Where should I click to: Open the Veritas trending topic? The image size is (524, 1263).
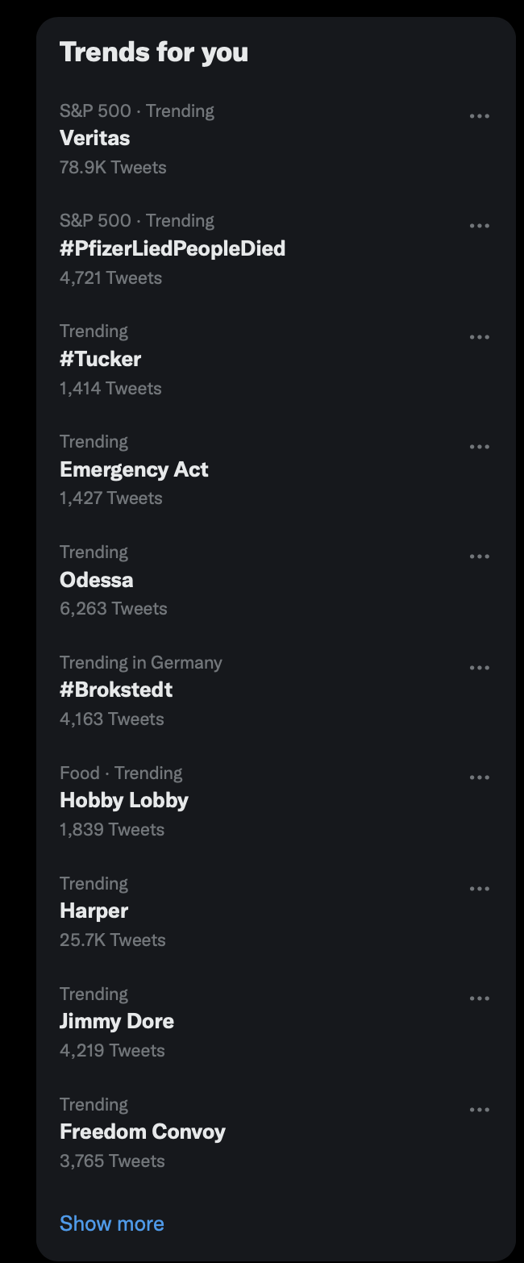coord(276,139)
